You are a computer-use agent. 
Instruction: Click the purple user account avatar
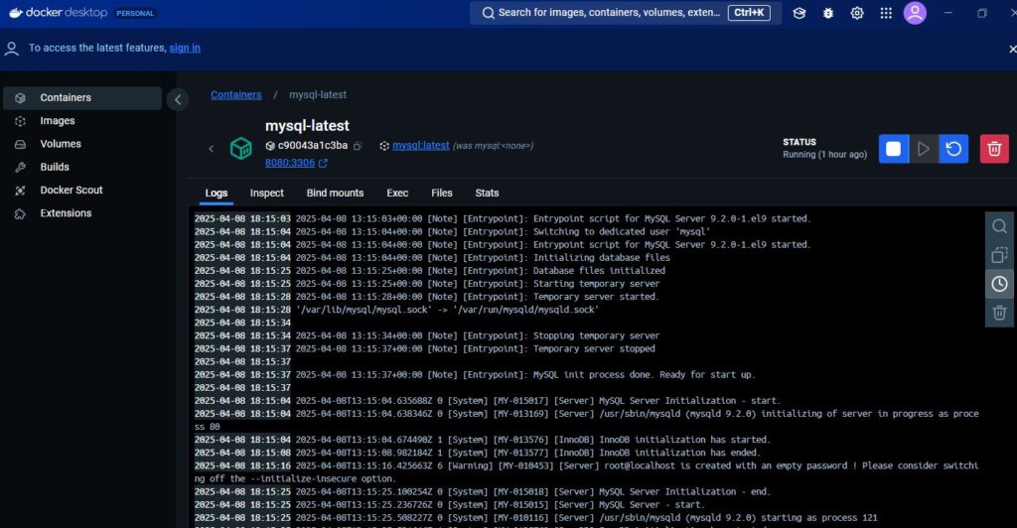[x=915, y=13]
